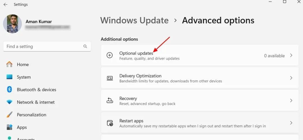The width and height of the screenshot is (303, 140).
Task: Expand Delivery Optimization chevron
Action: pyautogui.click(x=291, y=78)
